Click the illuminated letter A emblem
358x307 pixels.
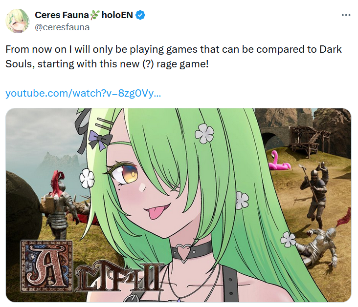pos(46,266)
